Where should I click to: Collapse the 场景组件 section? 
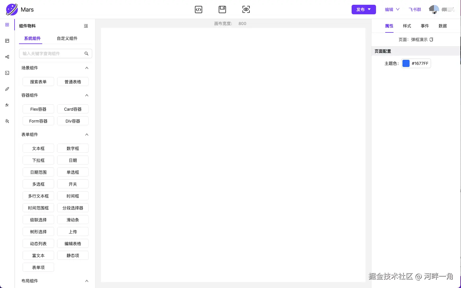(87, 68)
